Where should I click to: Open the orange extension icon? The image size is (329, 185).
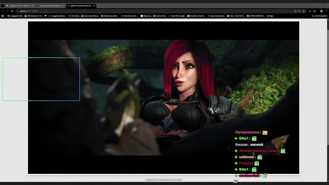[x=310, y=11]
